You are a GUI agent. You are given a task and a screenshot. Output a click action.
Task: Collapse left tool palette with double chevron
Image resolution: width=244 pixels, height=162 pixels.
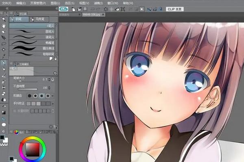coord(7,9)
